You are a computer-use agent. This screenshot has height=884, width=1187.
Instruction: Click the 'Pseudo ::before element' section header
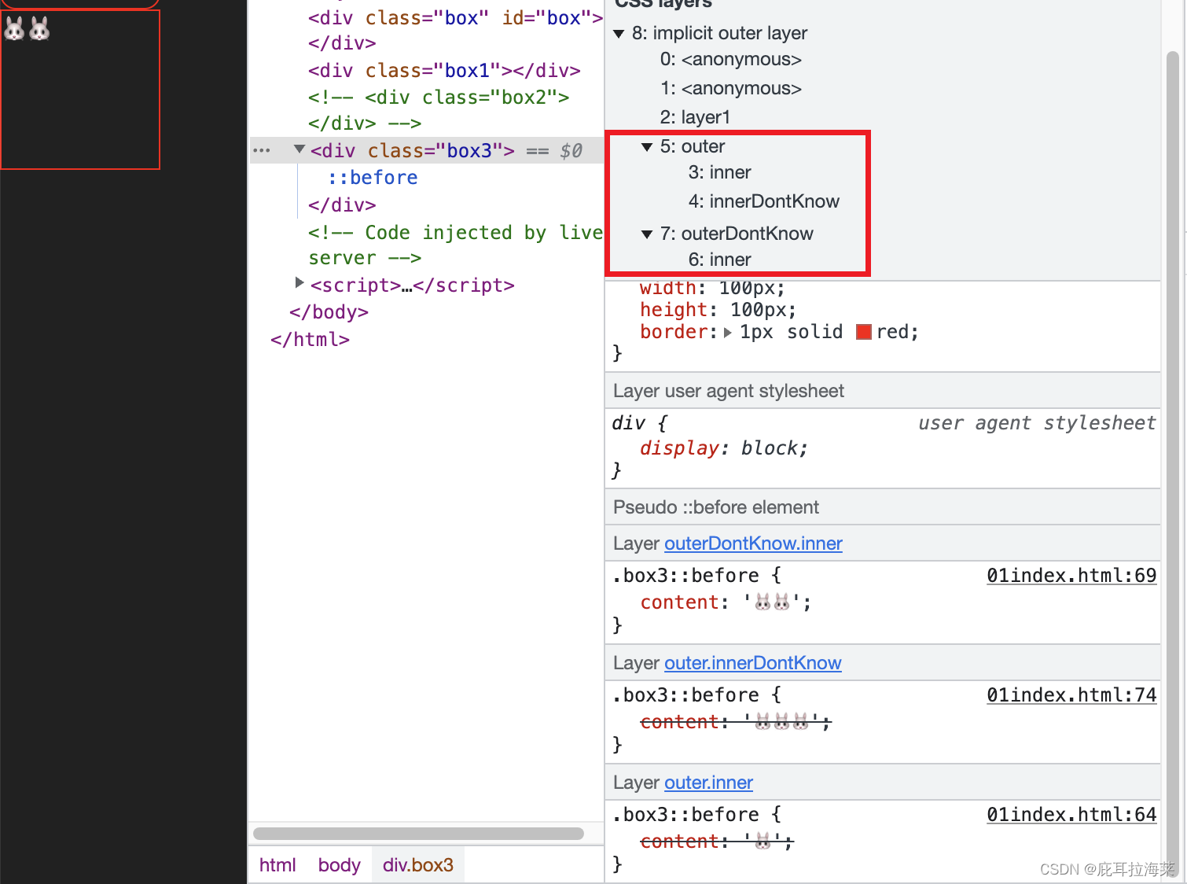[x=883, y=507]
